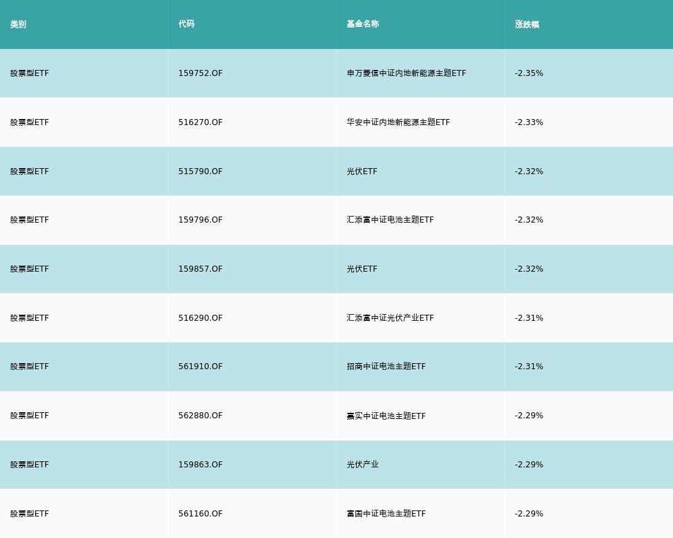Click the 类别 column header
Image resolution: width=673 pixels, height=538 pixels.
click(18, 24)
